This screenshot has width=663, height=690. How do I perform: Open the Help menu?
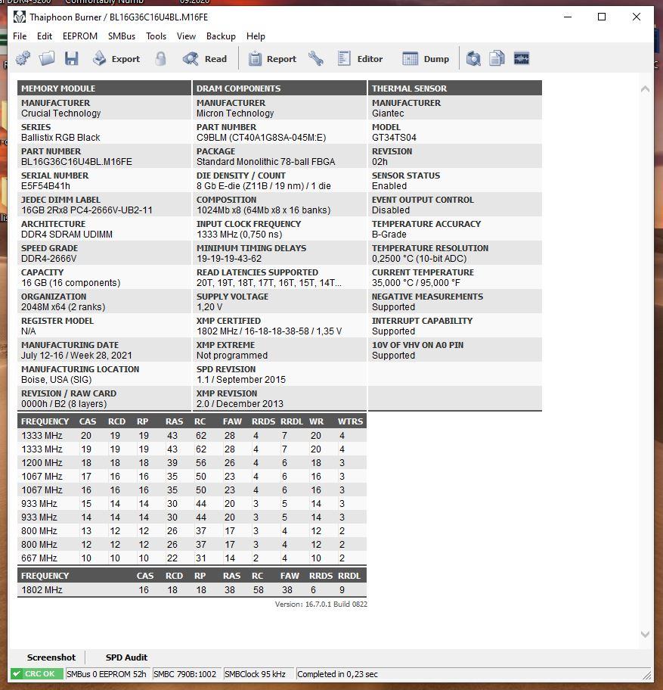[x=256, y=36]
